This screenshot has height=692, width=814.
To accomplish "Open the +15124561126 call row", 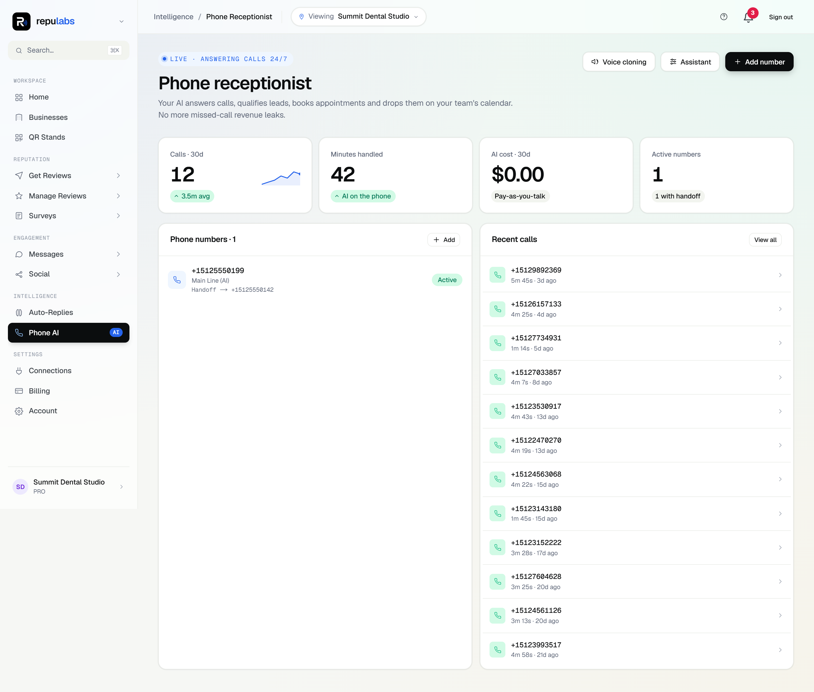I will 636,615.
